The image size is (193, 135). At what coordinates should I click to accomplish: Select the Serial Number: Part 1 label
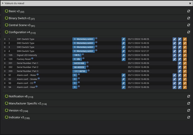pos(27,63)
